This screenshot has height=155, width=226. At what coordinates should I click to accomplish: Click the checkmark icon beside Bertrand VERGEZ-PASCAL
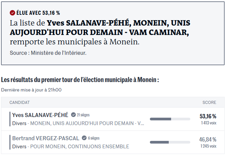click(84, 138)
